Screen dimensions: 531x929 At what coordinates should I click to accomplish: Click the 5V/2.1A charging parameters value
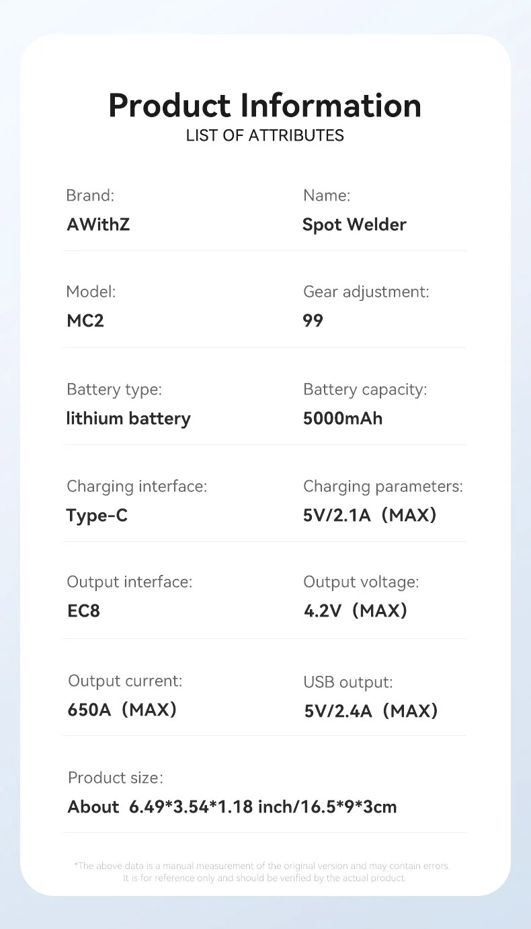[370, 516]
